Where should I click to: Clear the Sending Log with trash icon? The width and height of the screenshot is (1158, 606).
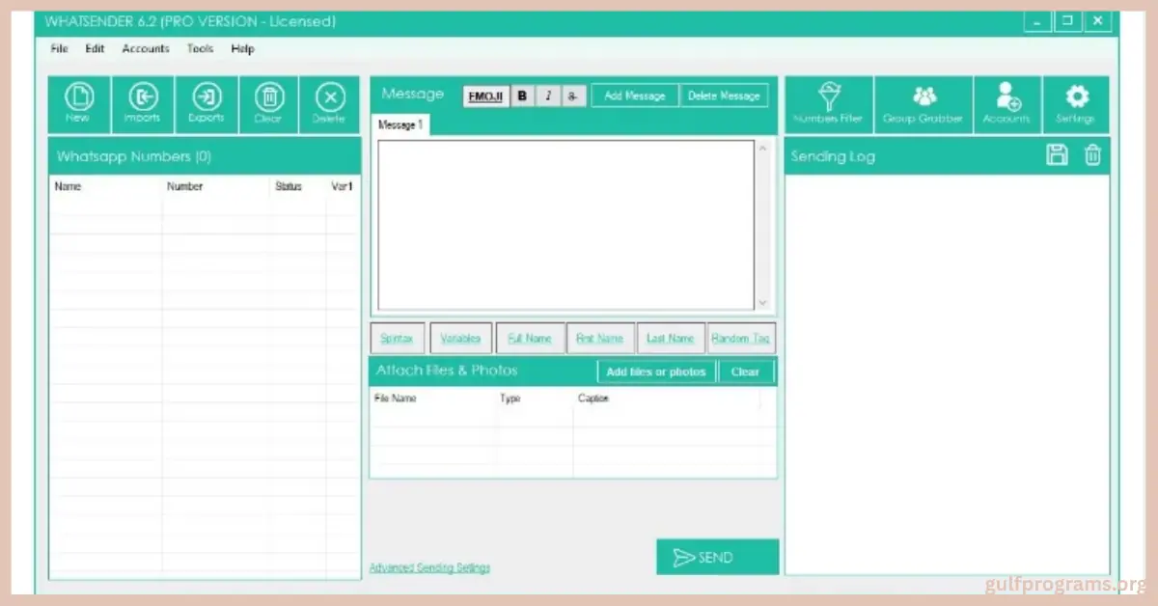pyautogui.click(x=1091, y=155)
